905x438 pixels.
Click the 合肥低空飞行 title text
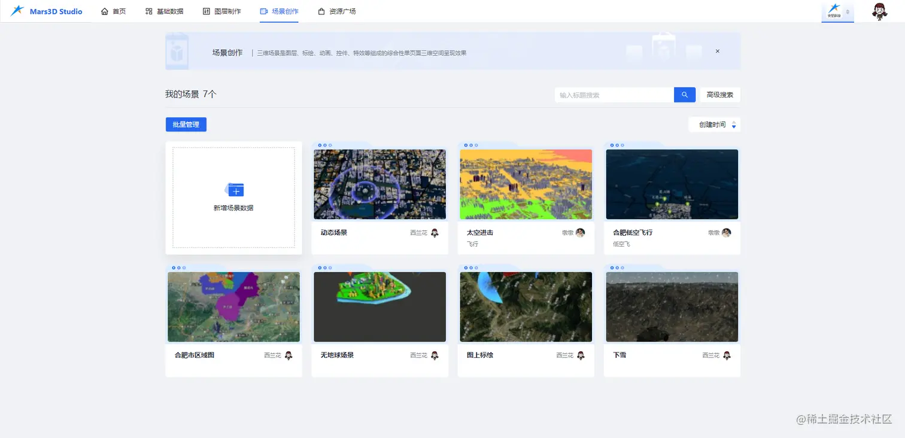tap(633, 232)
